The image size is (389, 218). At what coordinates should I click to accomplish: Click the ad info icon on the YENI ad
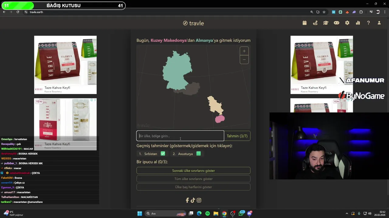pyautogui.click(x=91, y=100)
